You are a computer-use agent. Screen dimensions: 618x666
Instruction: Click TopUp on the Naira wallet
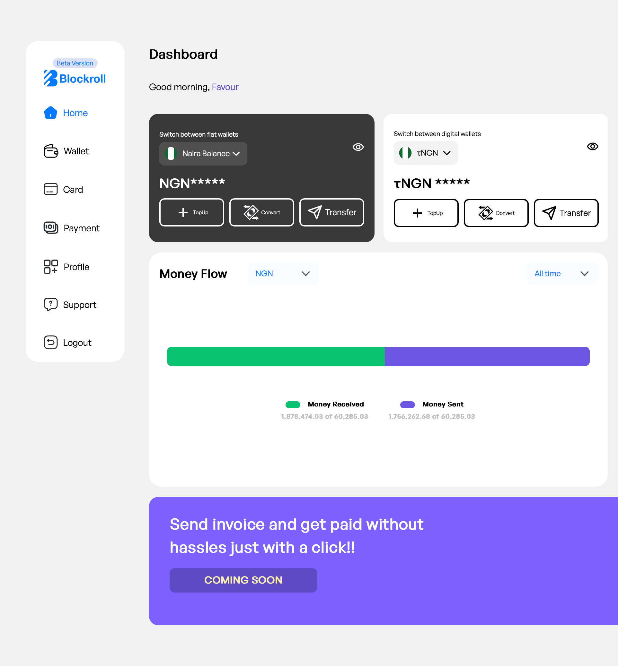(x=192, y=212)
